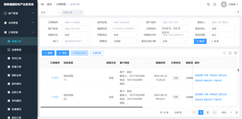
Task: Go to the next page arrow
Action: coord(214,112)
